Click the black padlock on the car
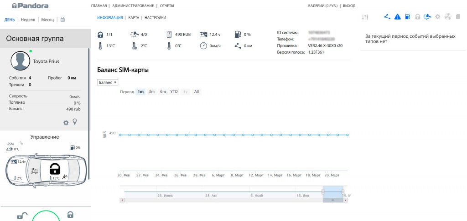Viewport: 467px width, 221px height. [x=55, y=169]
